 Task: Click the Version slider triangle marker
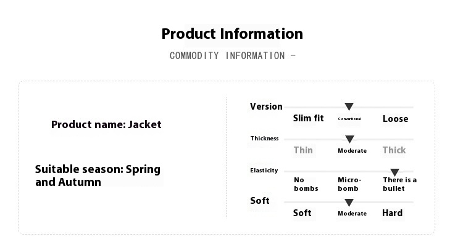click(349, 107)
